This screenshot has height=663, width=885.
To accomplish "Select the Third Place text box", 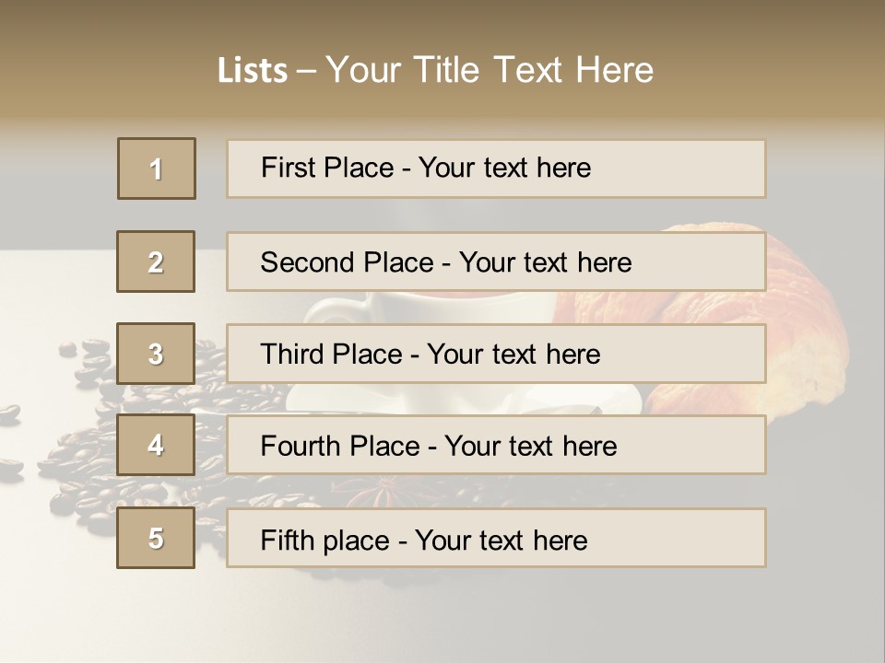I will pyautogui.click(x=496, y=354).
